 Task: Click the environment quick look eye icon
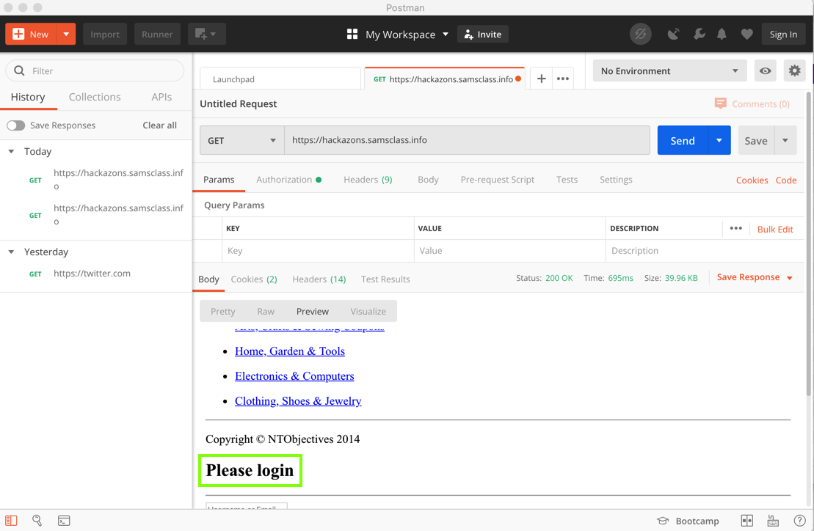765,71
